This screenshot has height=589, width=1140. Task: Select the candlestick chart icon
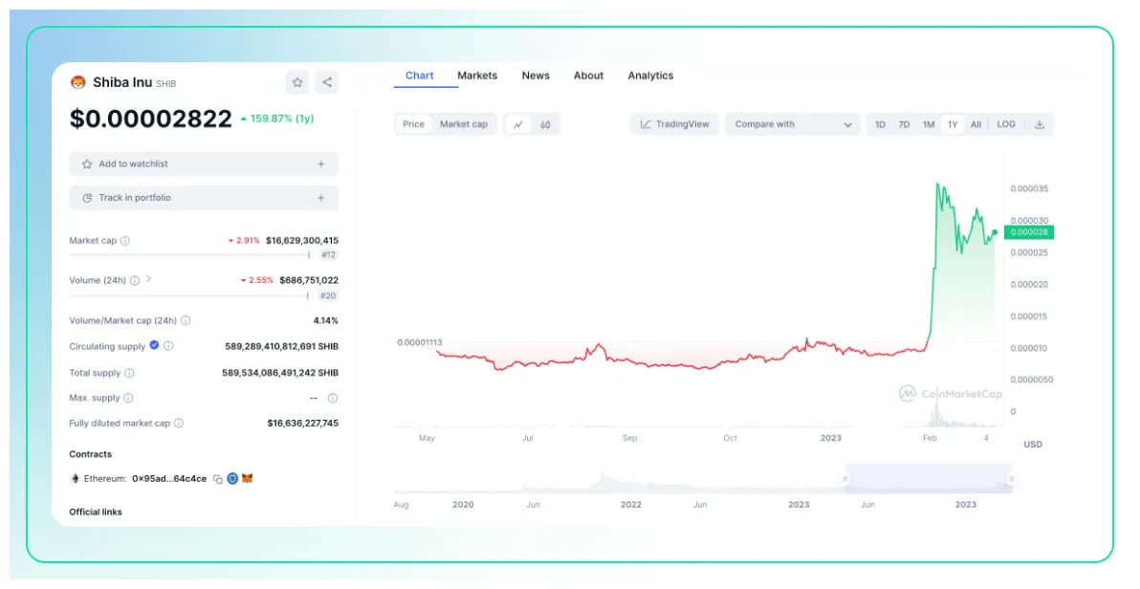tap(545, 124)
